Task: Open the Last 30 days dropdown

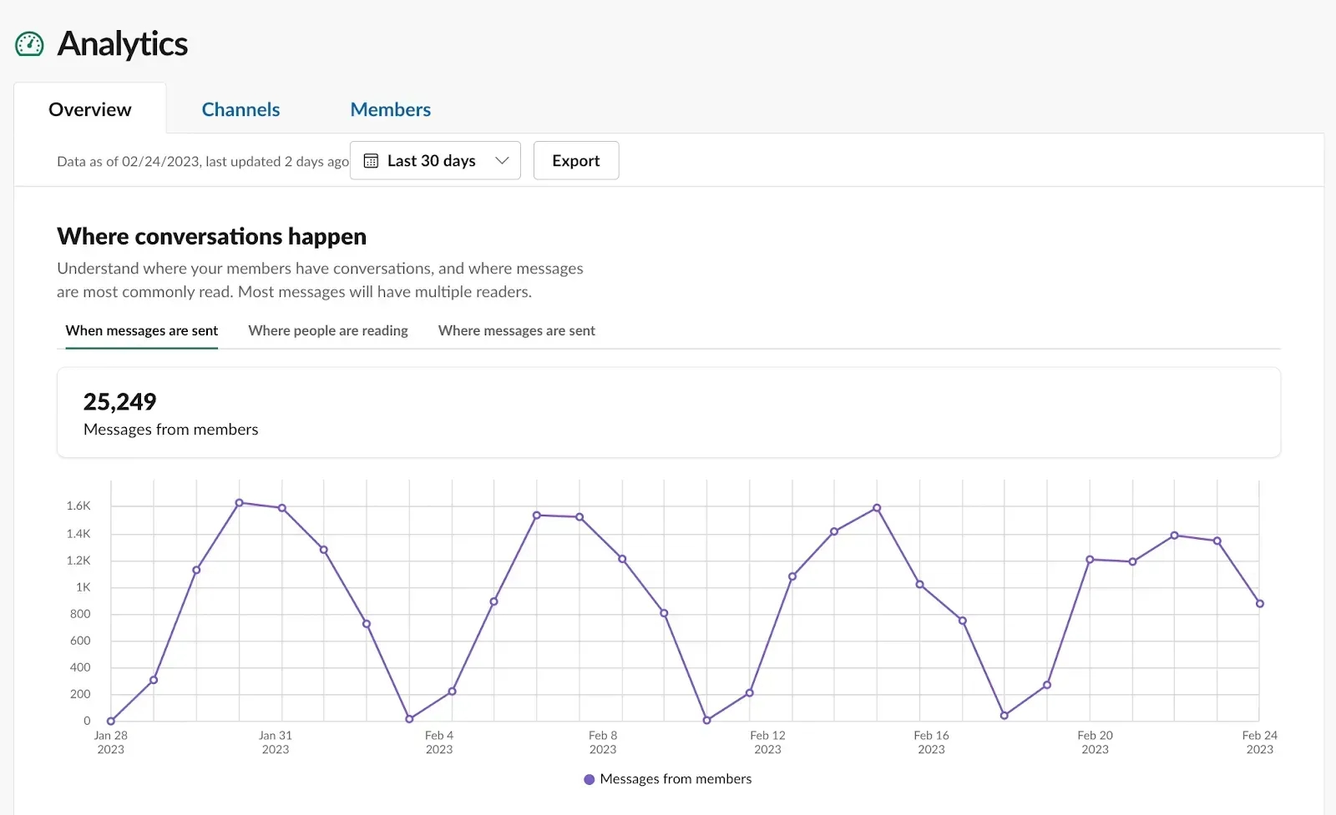Action: pyautogui.click(x=435, y=160)
